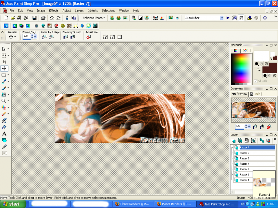Select the Raster 6 layer
Screen dimensions: 278x208
click(x=254, y=153)
